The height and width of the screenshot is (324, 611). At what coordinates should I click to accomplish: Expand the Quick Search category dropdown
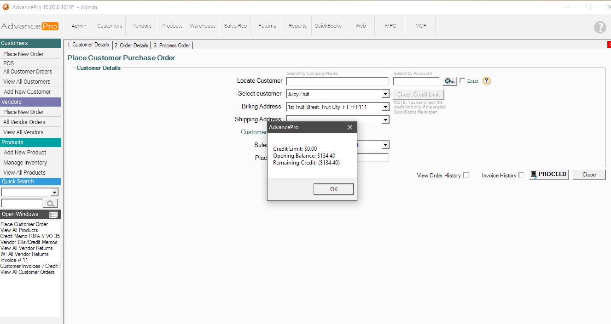coord(54,193)
